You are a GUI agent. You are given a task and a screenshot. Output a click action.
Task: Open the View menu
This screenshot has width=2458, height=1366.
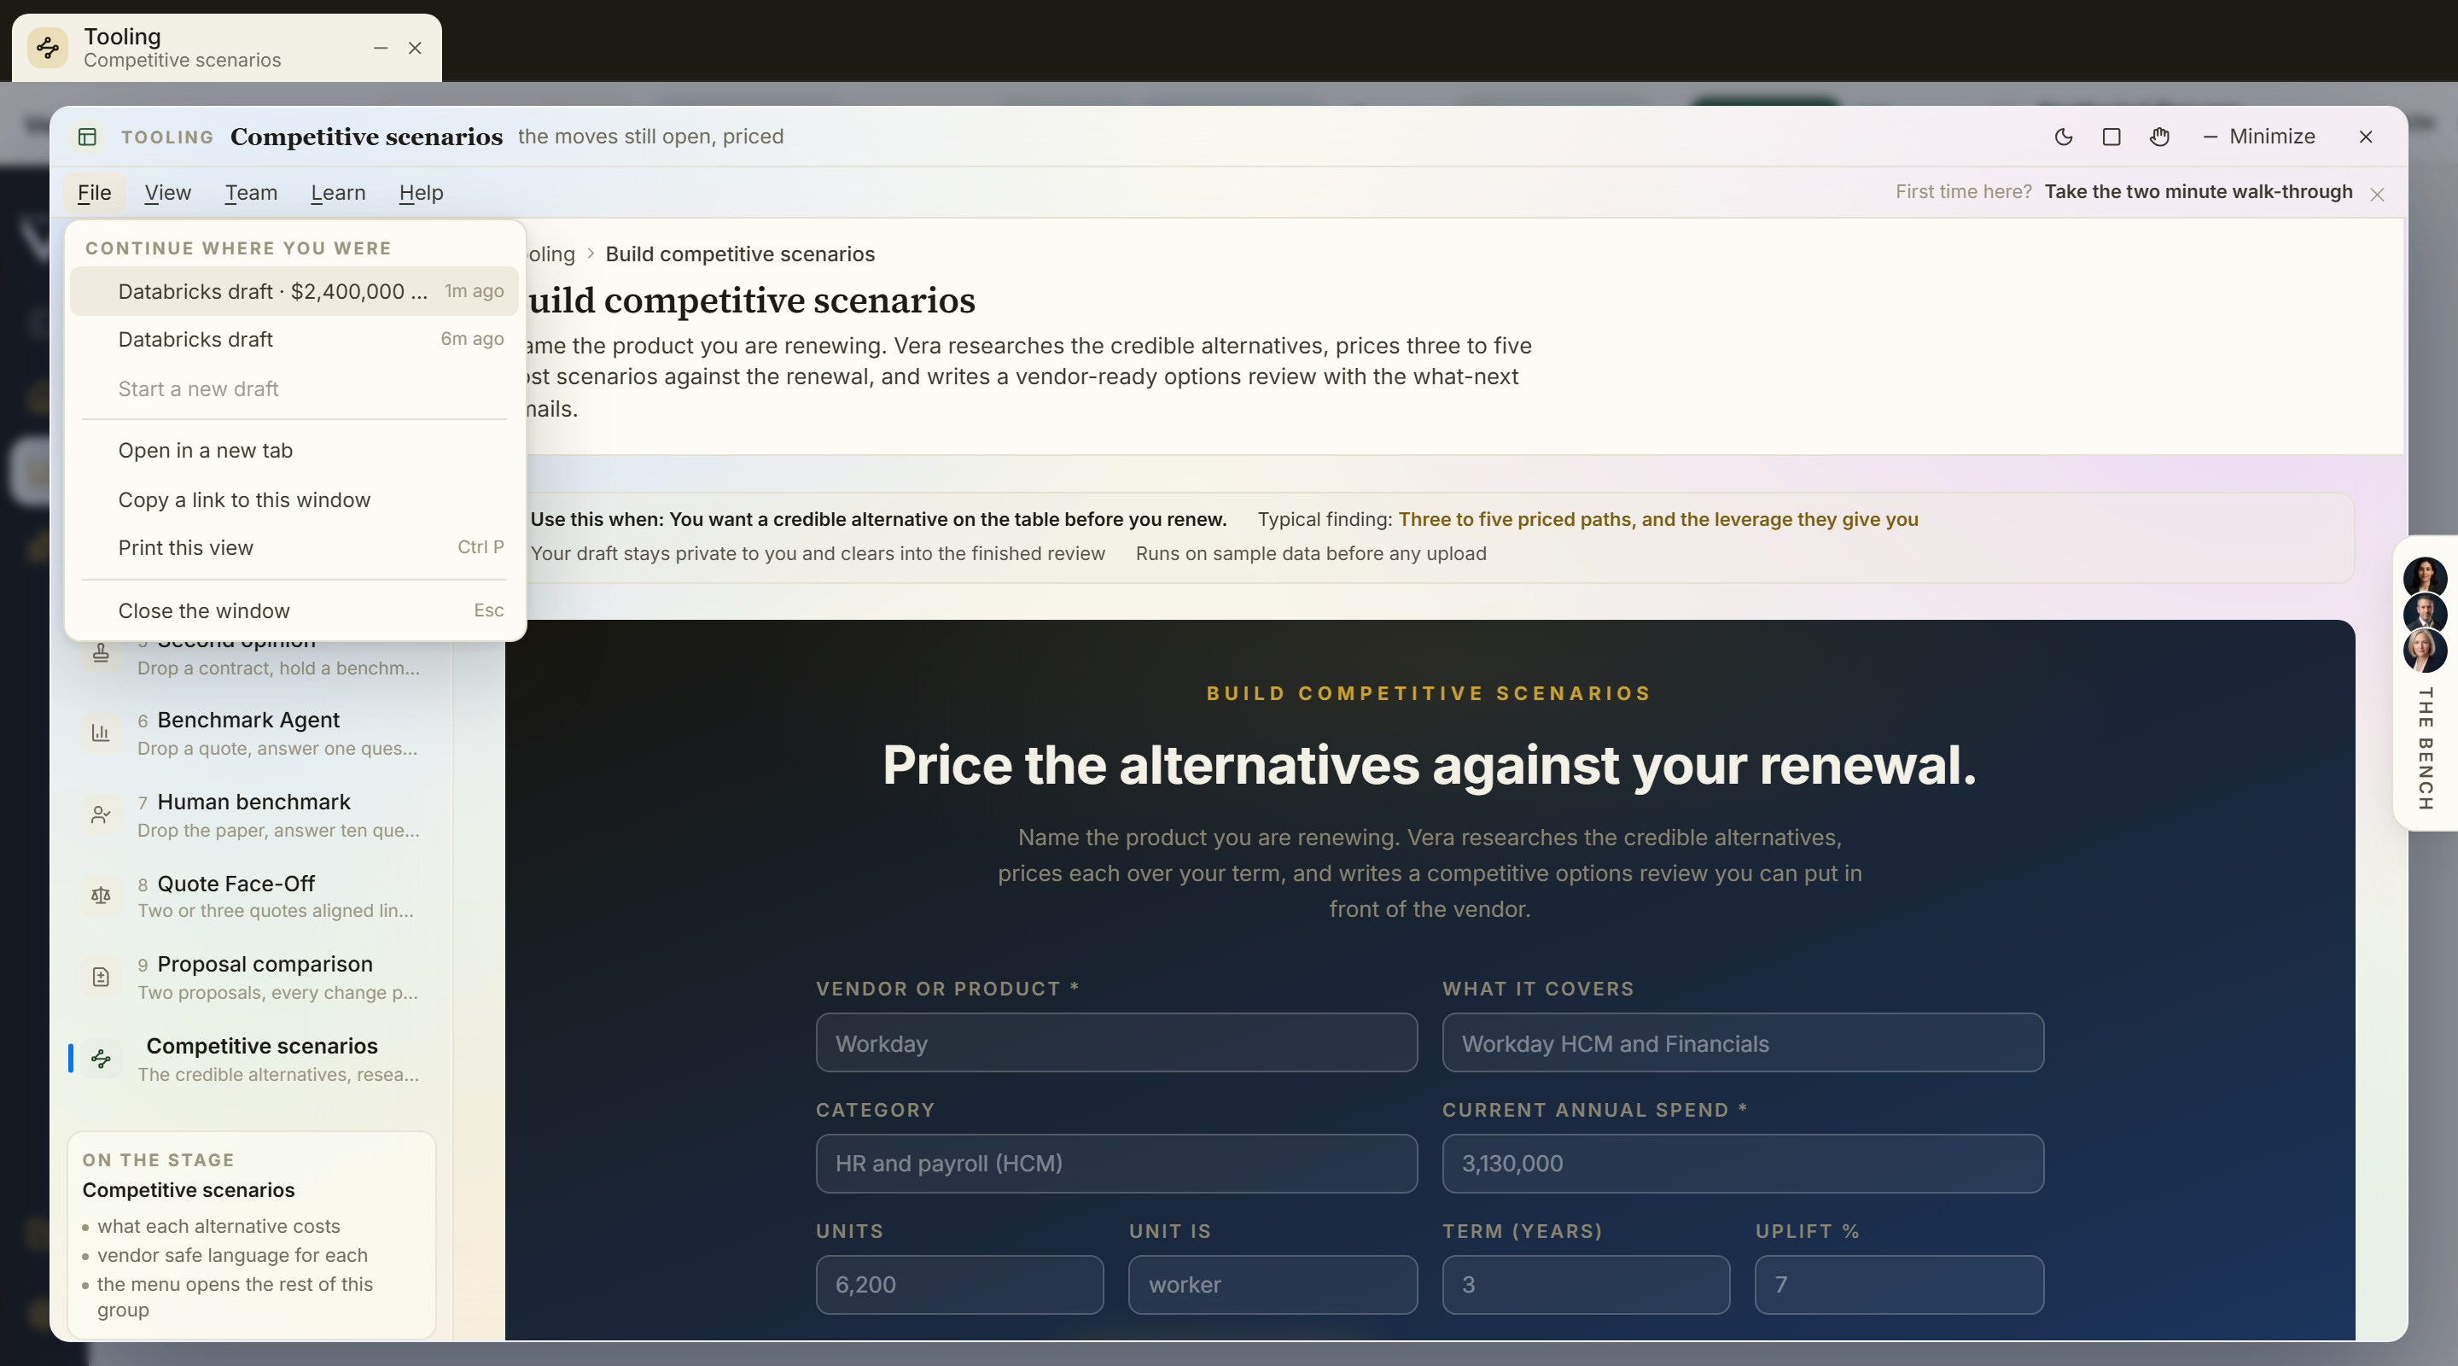[x=168, y=193]
